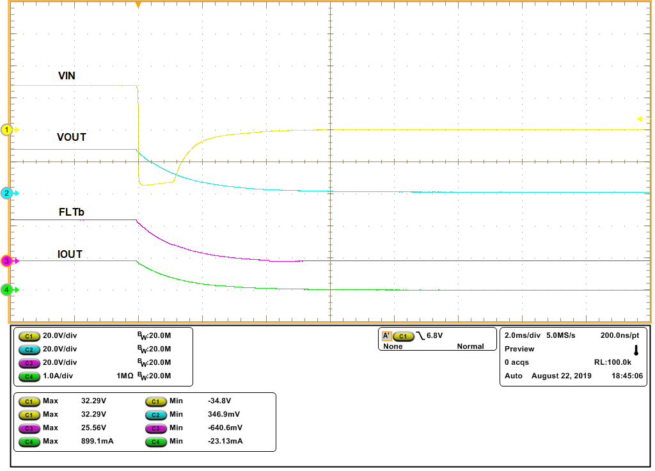The width and height of the screenshot is (655, 471).
Task: Select the C4 badge showing 1.0A/div
Action: (x=28, y=376)
